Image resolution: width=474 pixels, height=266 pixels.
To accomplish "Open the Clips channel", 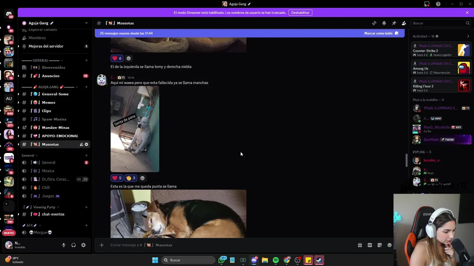I will [55, 111].
